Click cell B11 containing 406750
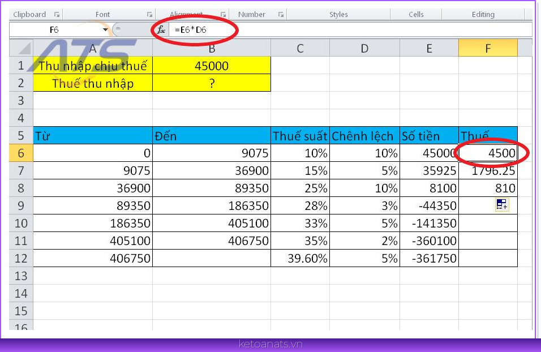Viewport: 541px width, 352px height. click(212, 241)
